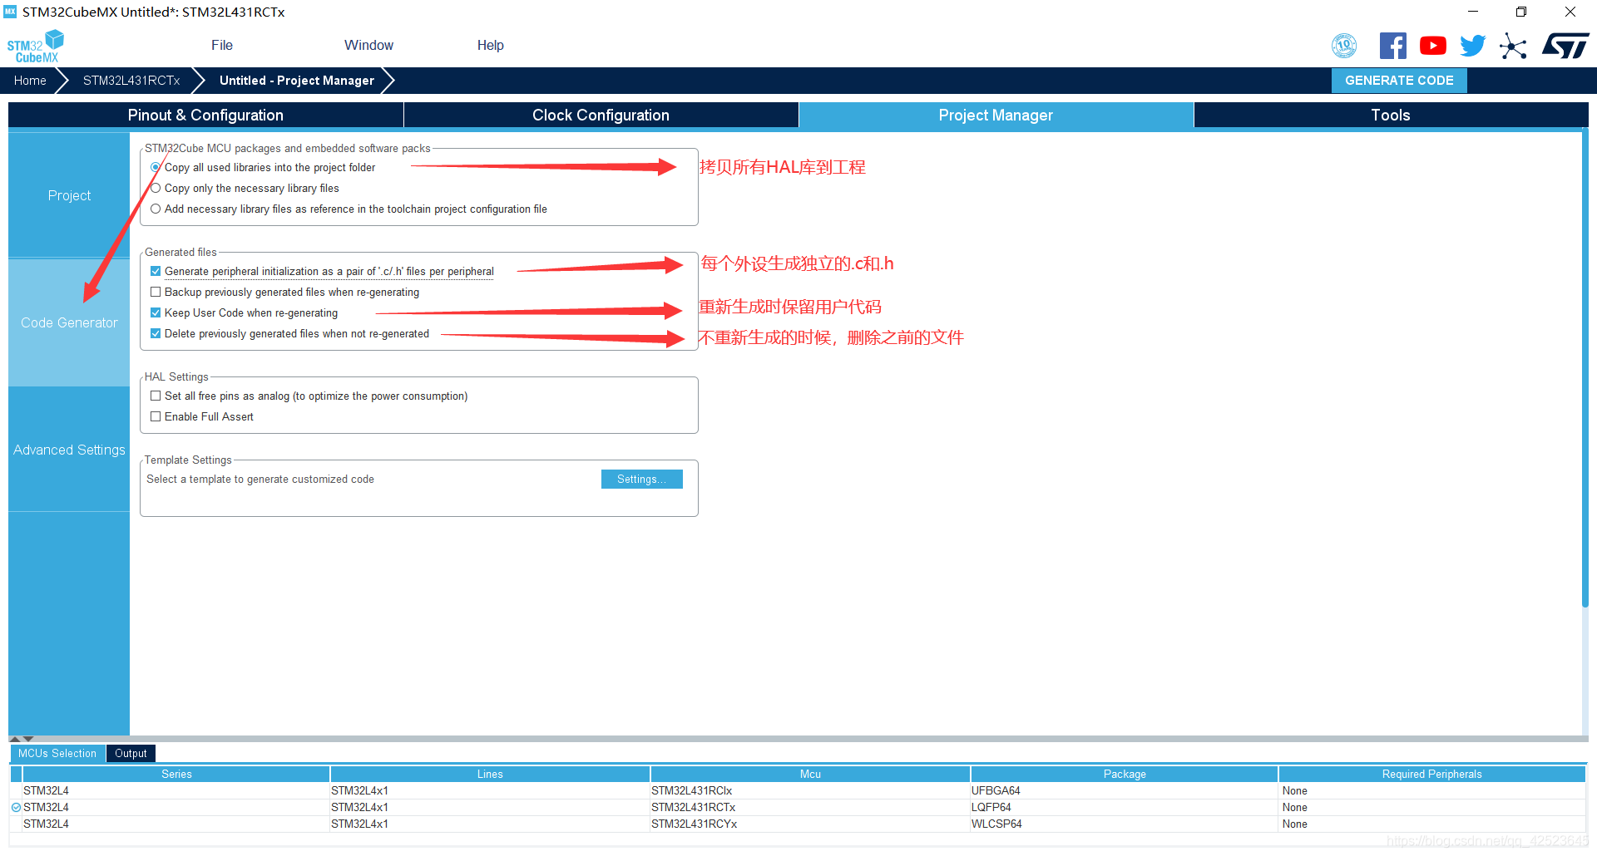Click the YouTube icon at top right
This screenshot has height=856, width=1597.
click(1432, 46)
